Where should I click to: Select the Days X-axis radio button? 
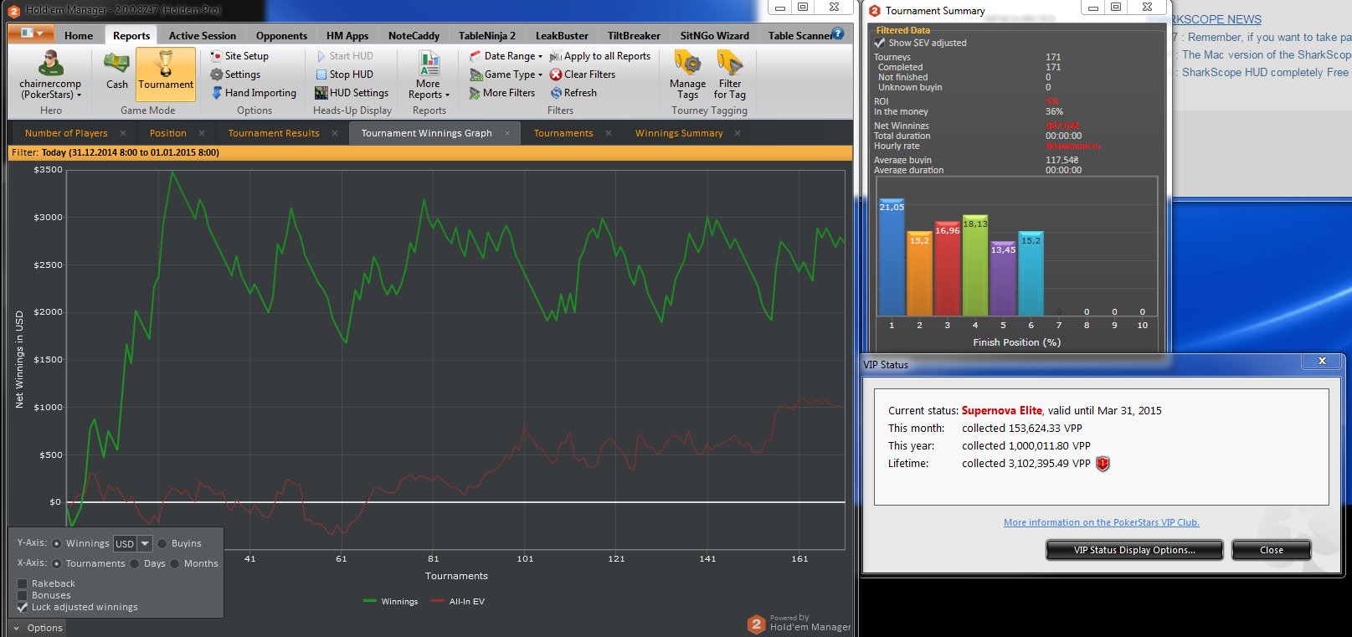point(135,564)
